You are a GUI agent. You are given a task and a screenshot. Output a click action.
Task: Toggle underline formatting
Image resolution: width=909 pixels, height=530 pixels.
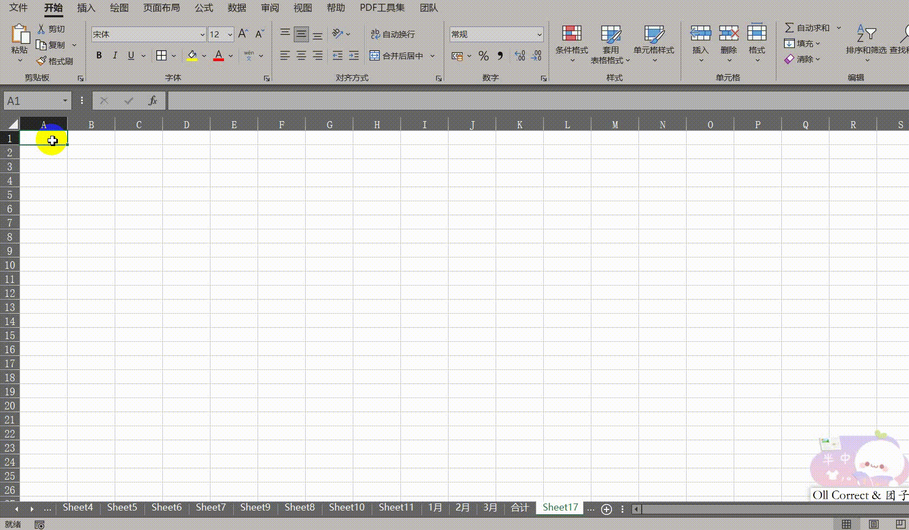point(131,56)
